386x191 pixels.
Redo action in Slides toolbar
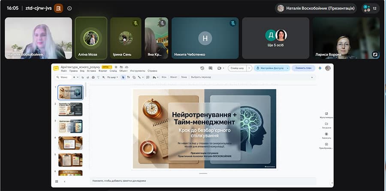pos(88,78)
